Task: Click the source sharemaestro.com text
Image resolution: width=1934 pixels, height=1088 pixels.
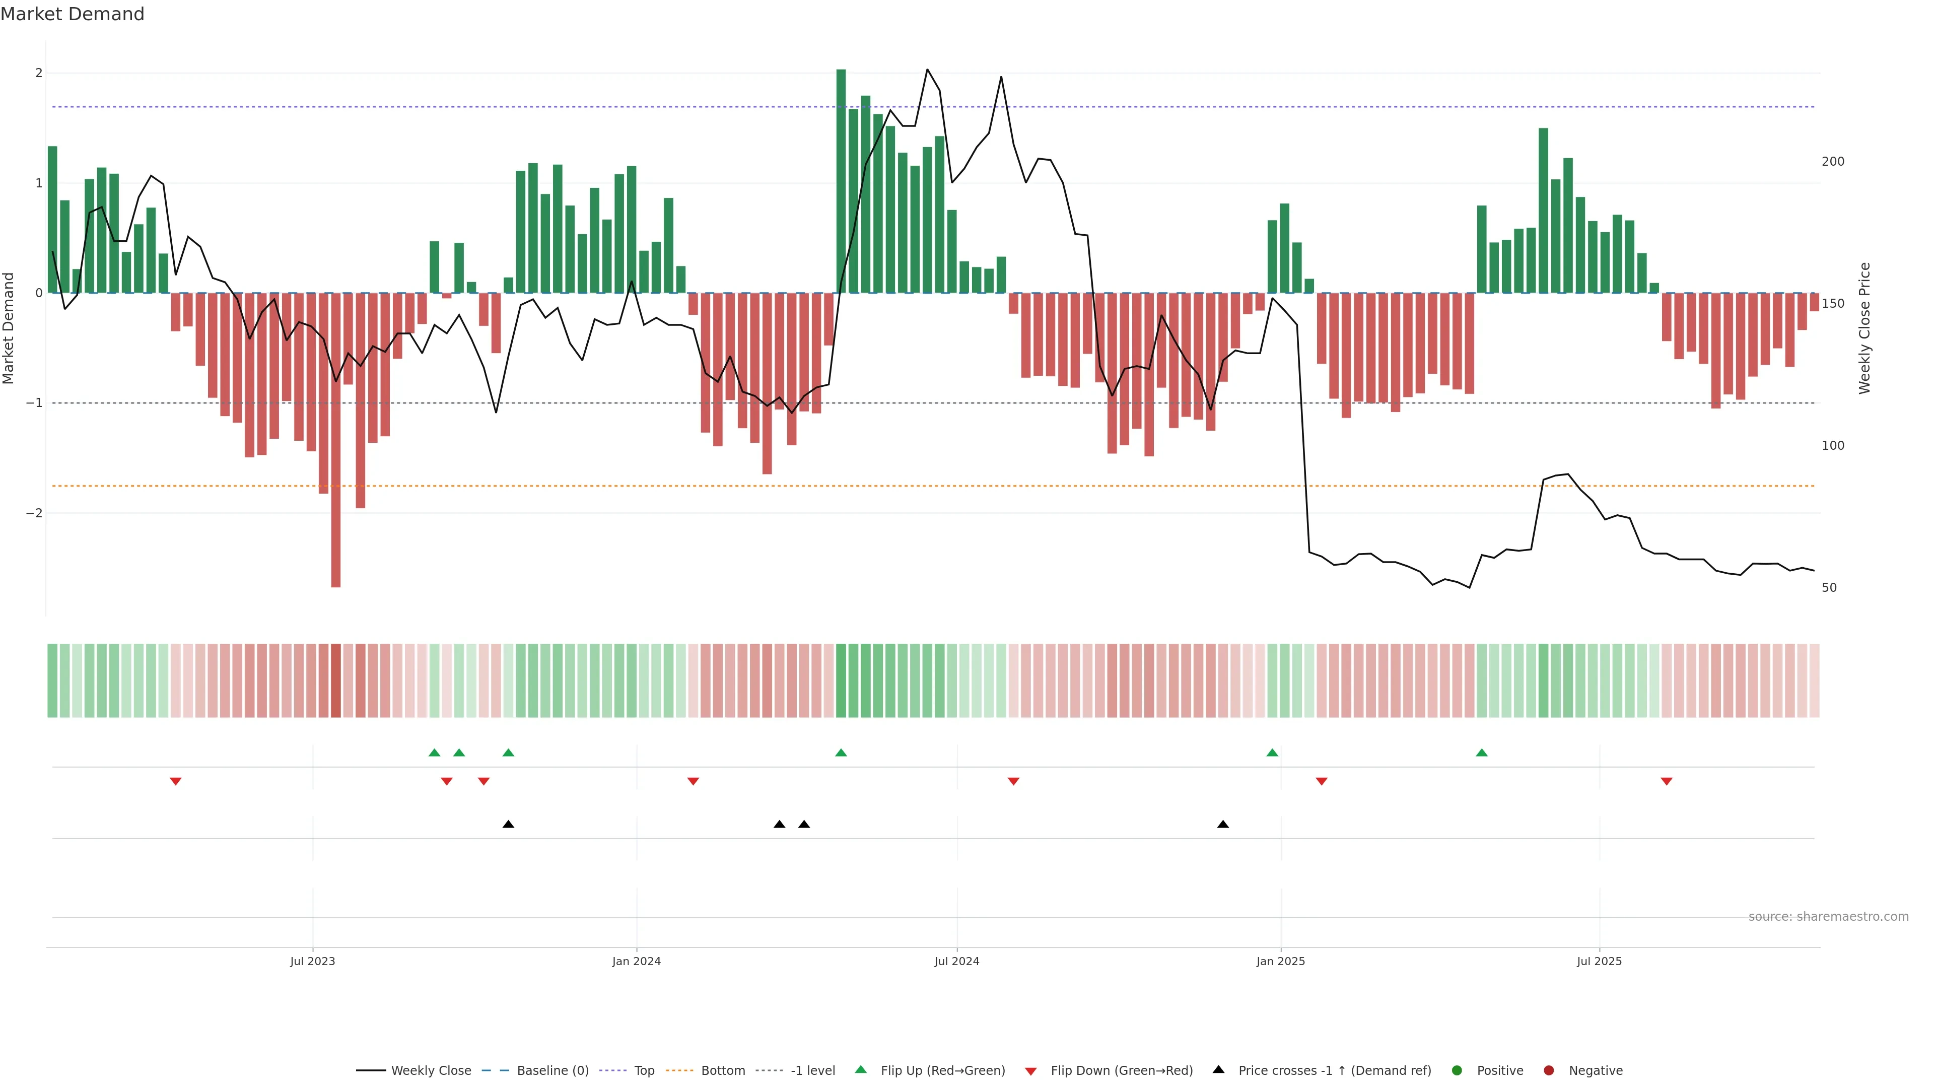Action: click(x=1828, y=917)
